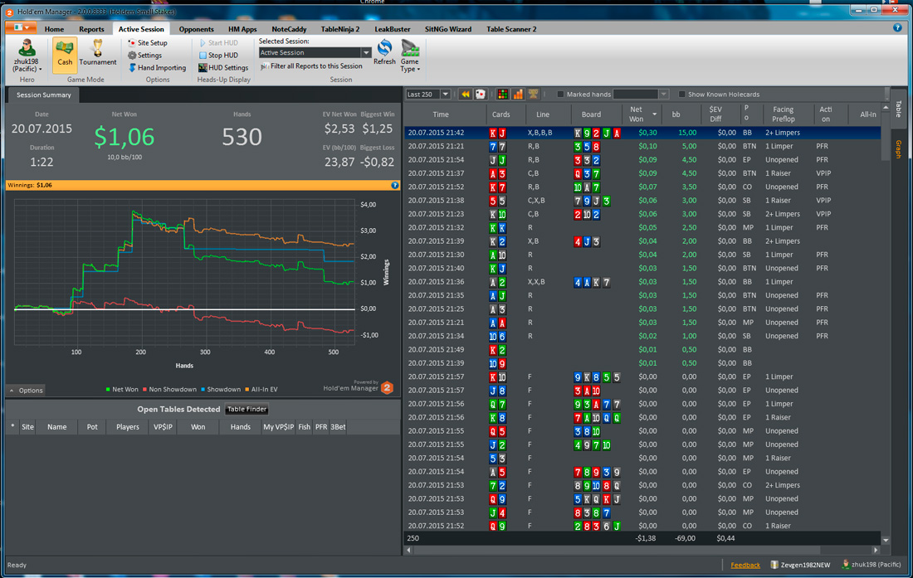Viewport: 913px width, 578px height.
Task: Sort open tables by VP$IP column
Action: (x=163, y=427)
